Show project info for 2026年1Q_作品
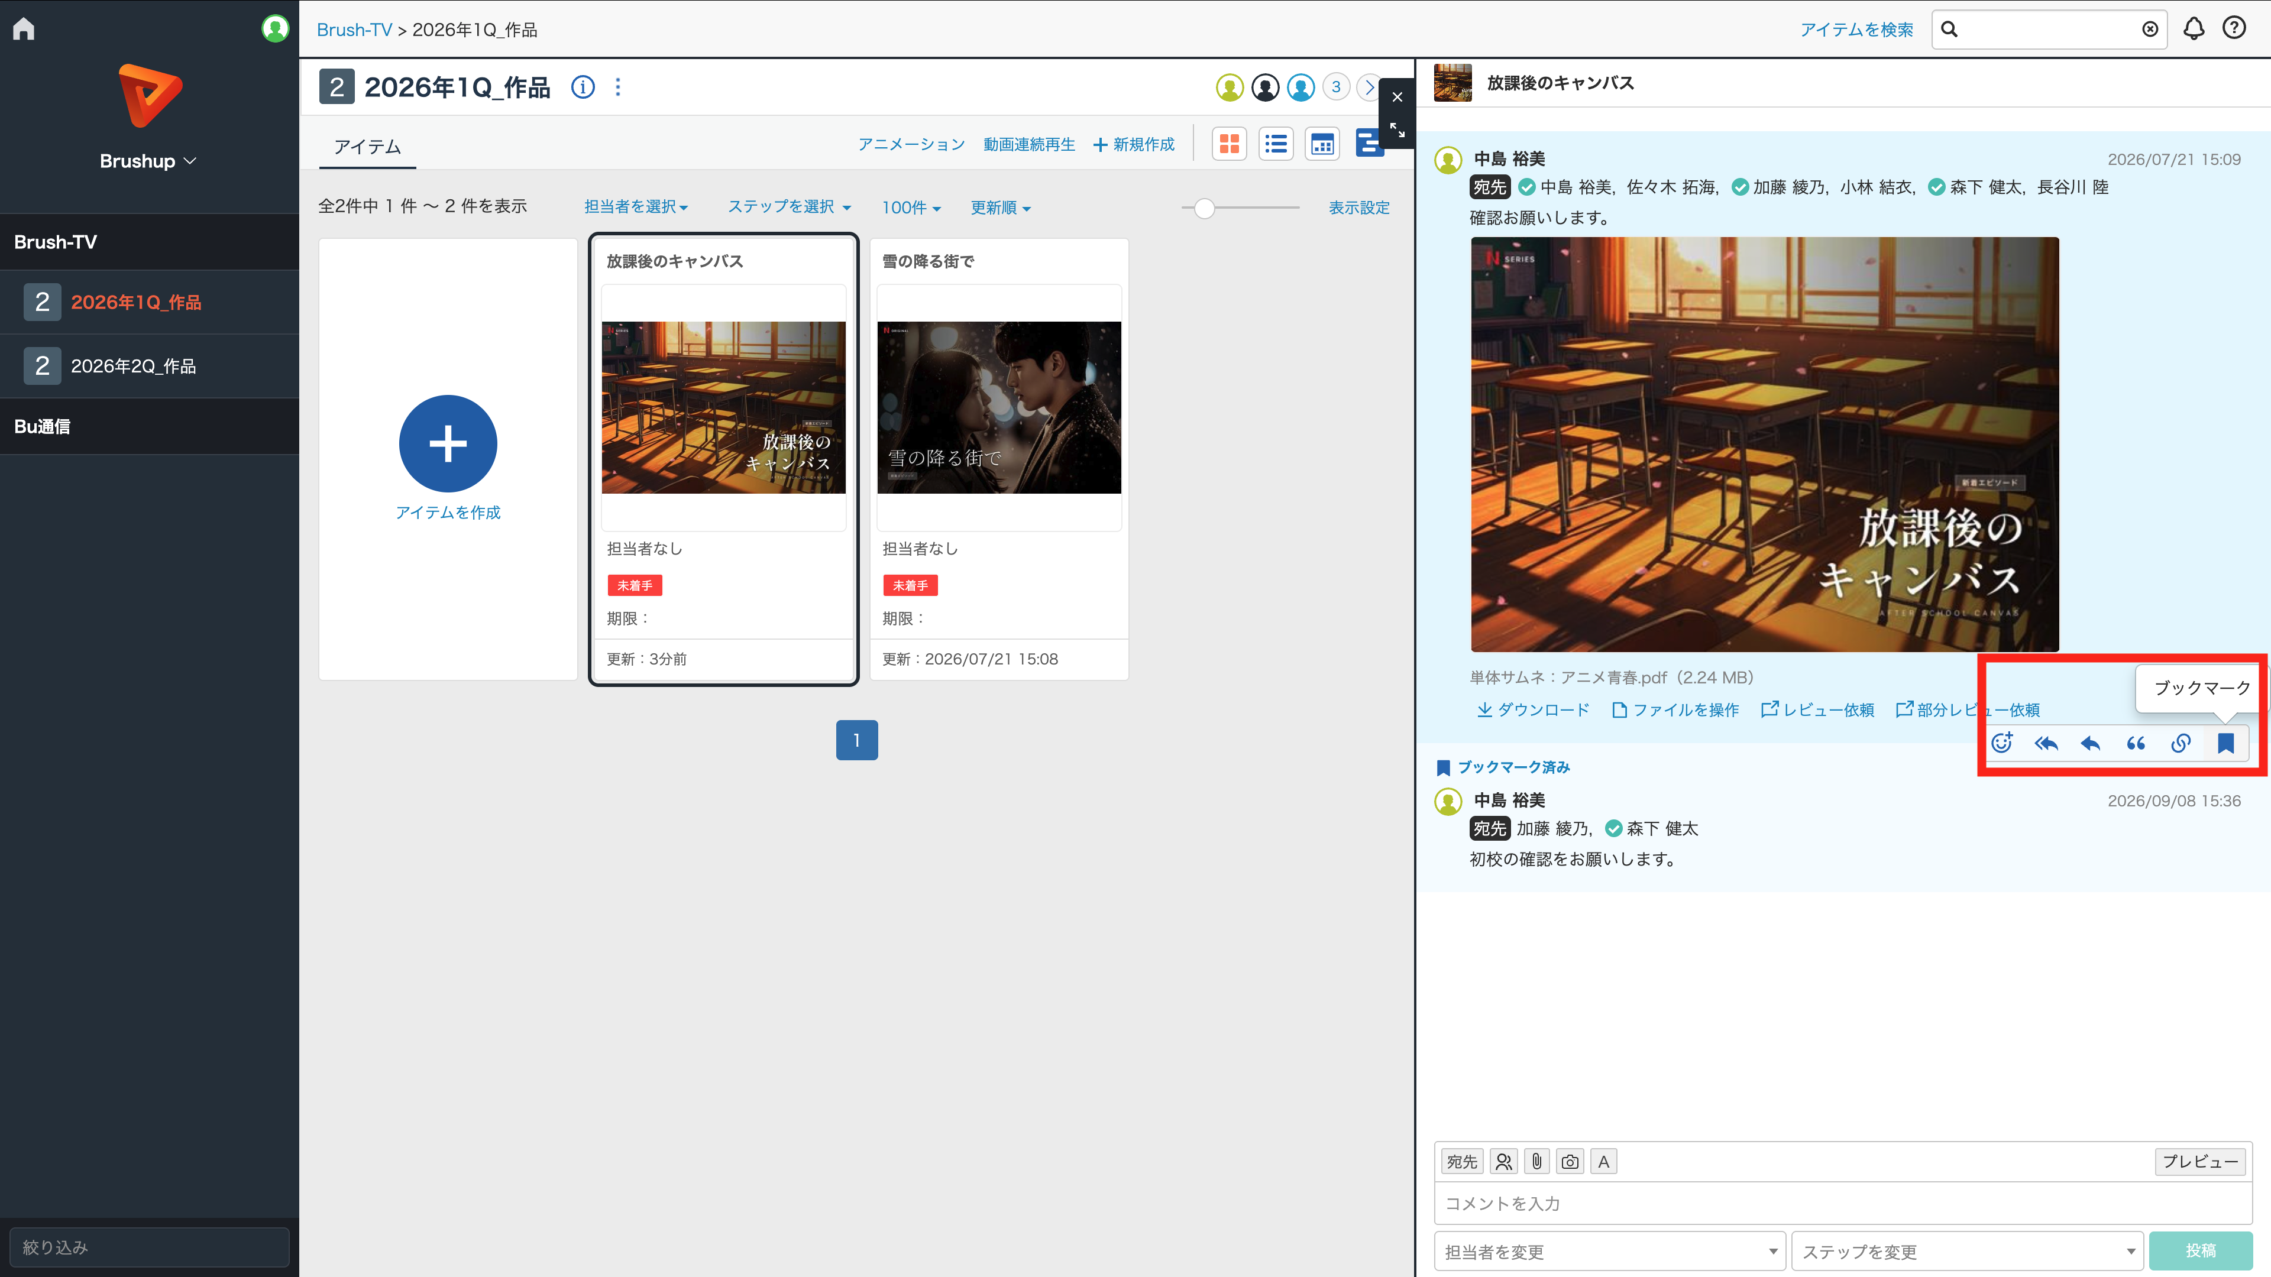The height and width of the screenshot is (1277, 2271). tap(583, 87)
